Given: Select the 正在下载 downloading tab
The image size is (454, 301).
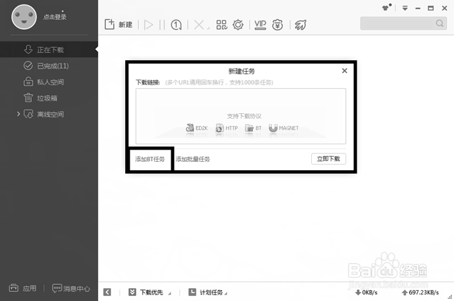Looking at the screenshot, I should click(49, 50).
